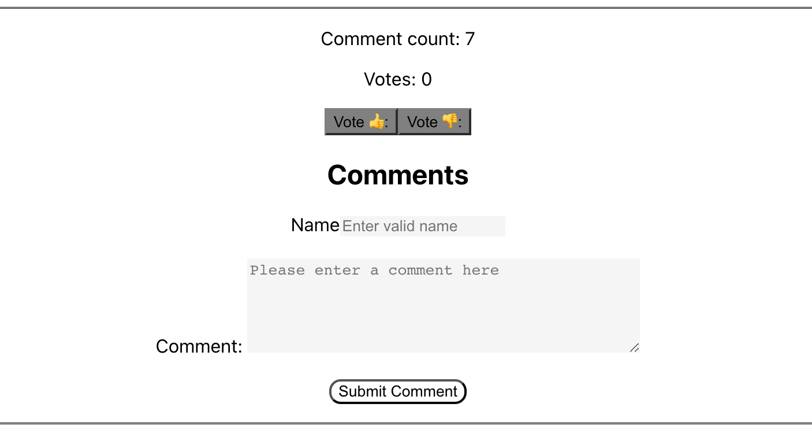Click the number 7 in comment count
The height and width of the screenshot is (437, 812).
pos(470,39)
